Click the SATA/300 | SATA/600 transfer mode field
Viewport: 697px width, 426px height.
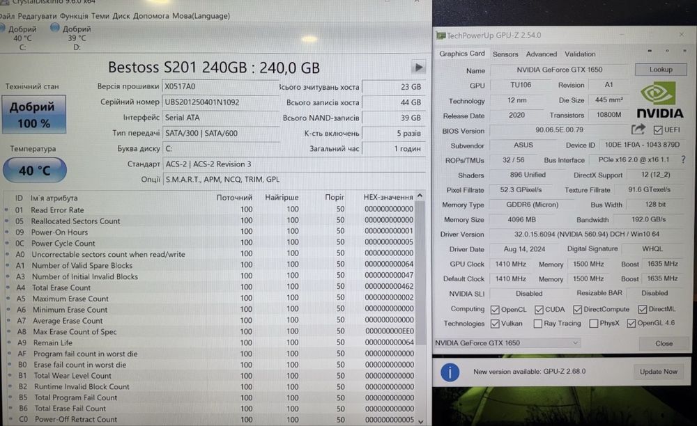pyautogui.click(x=220, y=133)
